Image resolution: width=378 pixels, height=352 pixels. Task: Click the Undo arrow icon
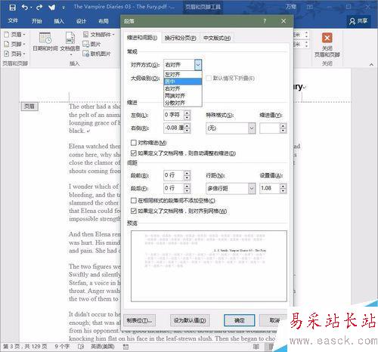click(x=25, y=8)
